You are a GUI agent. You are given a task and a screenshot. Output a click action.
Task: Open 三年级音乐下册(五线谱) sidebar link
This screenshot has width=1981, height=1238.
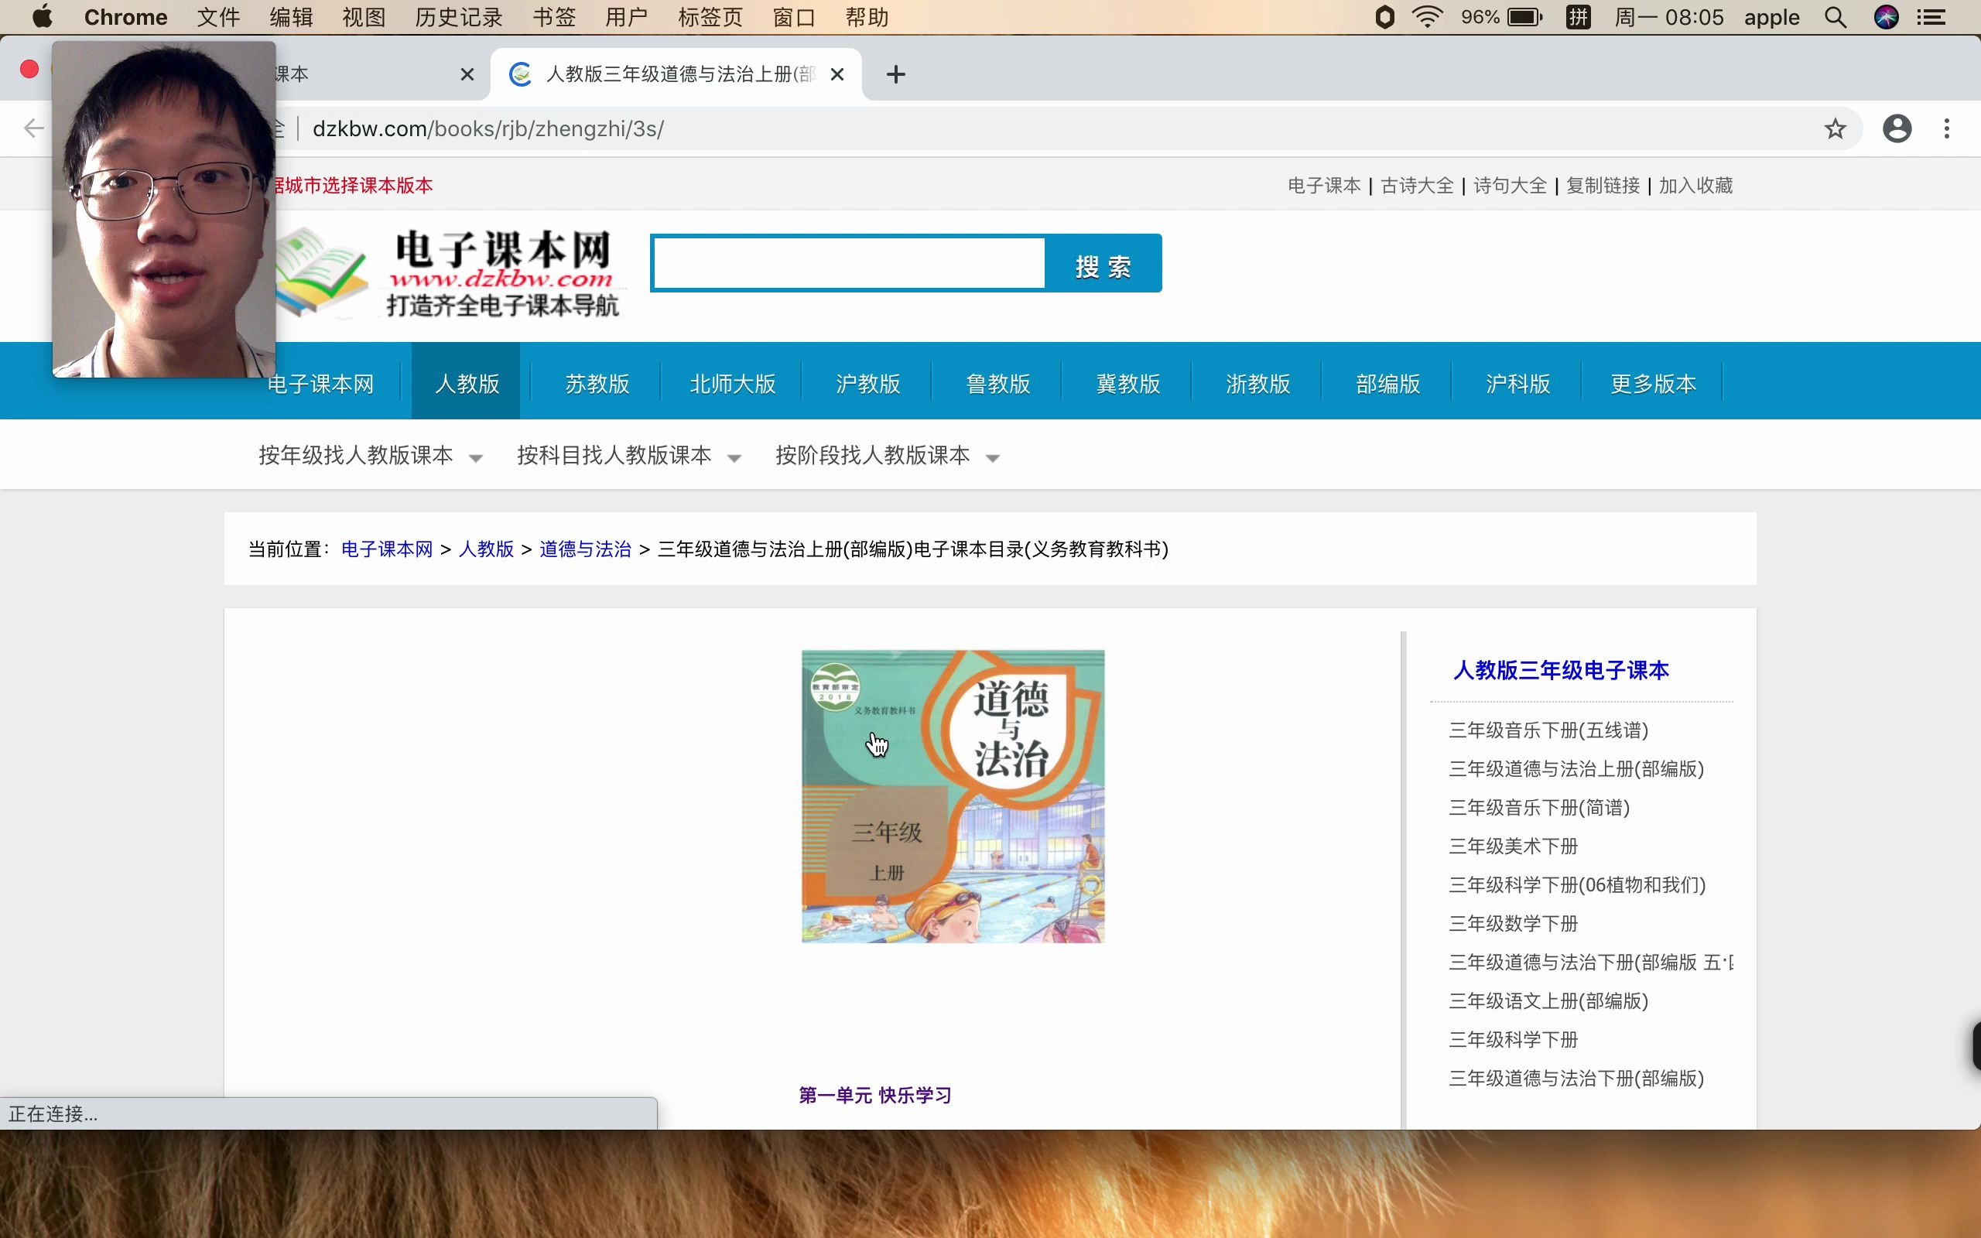pos(1548,730)
